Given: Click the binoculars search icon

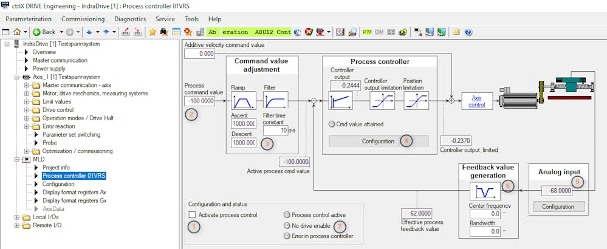Looking at the screenshot, I should click(164, 32).
